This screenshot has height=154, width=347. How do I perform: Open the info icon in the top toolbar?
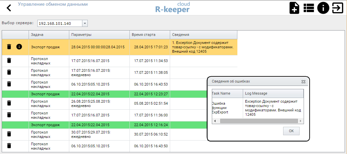tap(323, 8)
